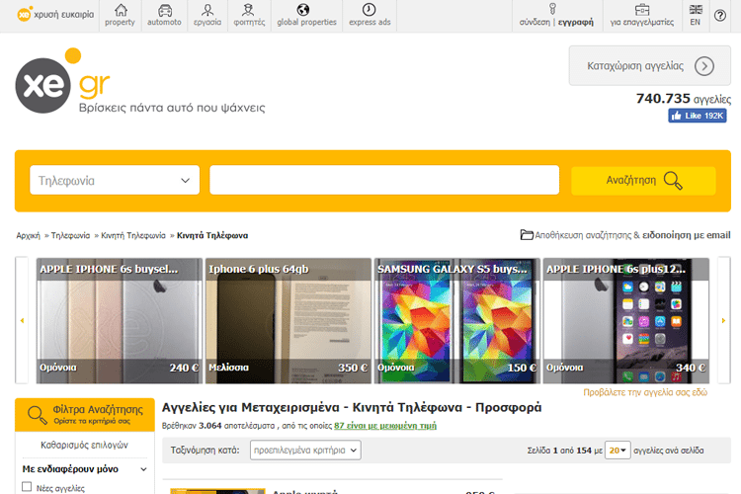The width and height of the screenshot is (741, 494).
Task: Open the Τηλεφωνία category dropdown
Action: pyautogui.click(x=115, y=180)
